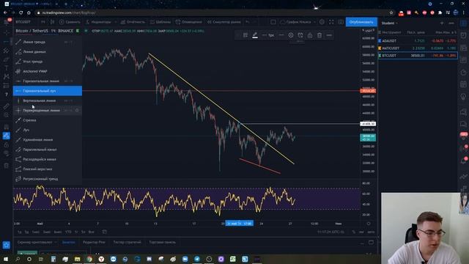This screenshot has width=469, height=264.
Task: Open chart settings gear in top toolbar
Action: [322, 22]
